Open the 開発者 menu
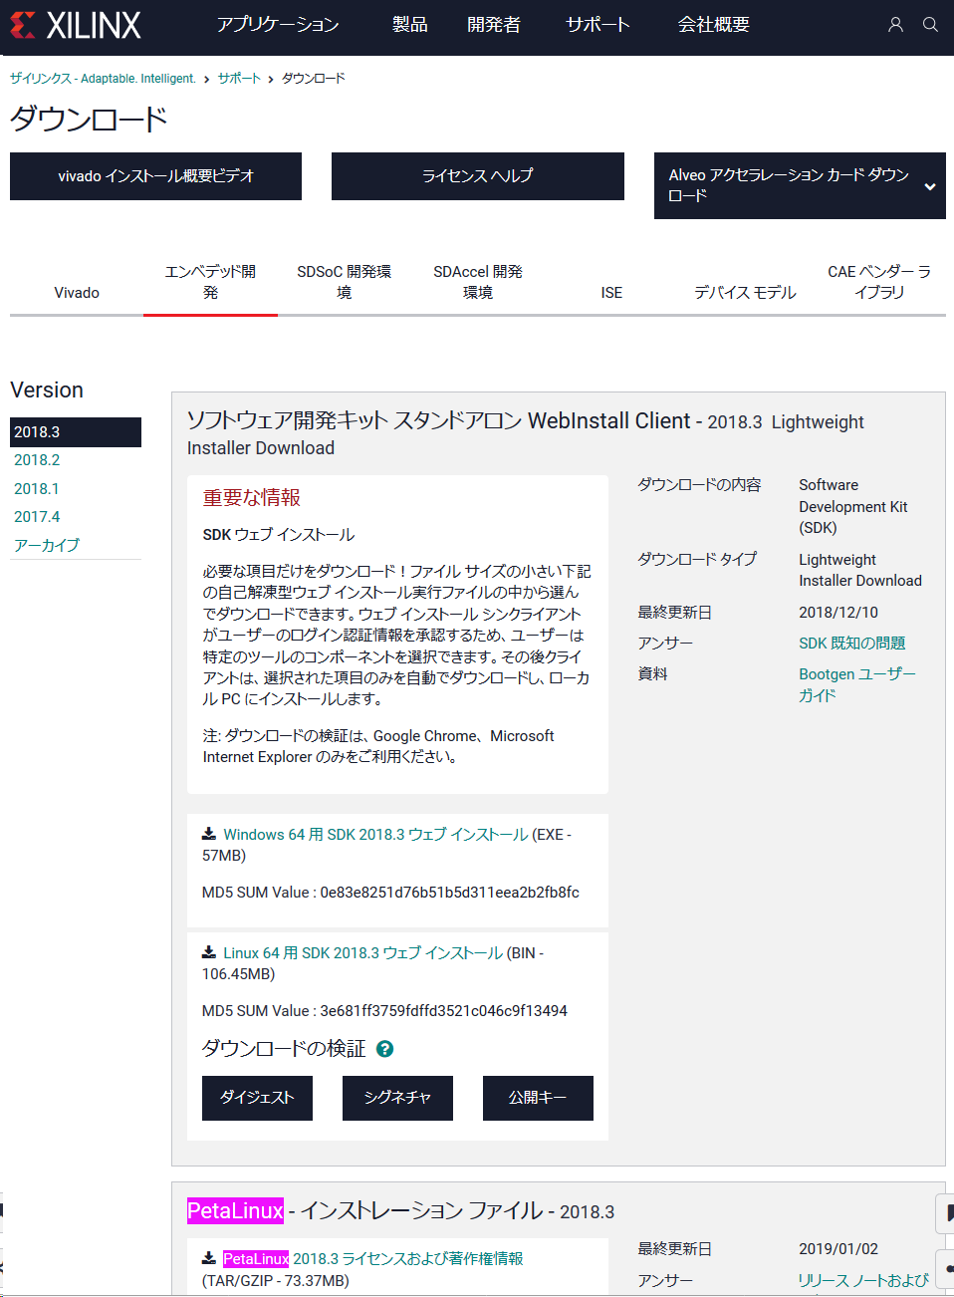This screenshot has height=1297, width=954. (x=494, y=25)
